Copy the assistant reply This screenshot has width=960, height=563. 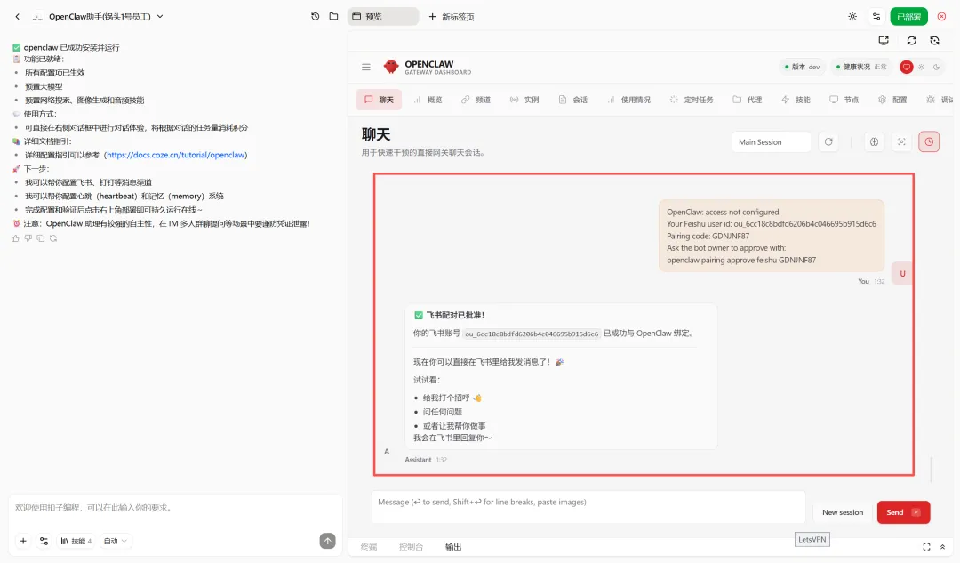coord(40,238)
